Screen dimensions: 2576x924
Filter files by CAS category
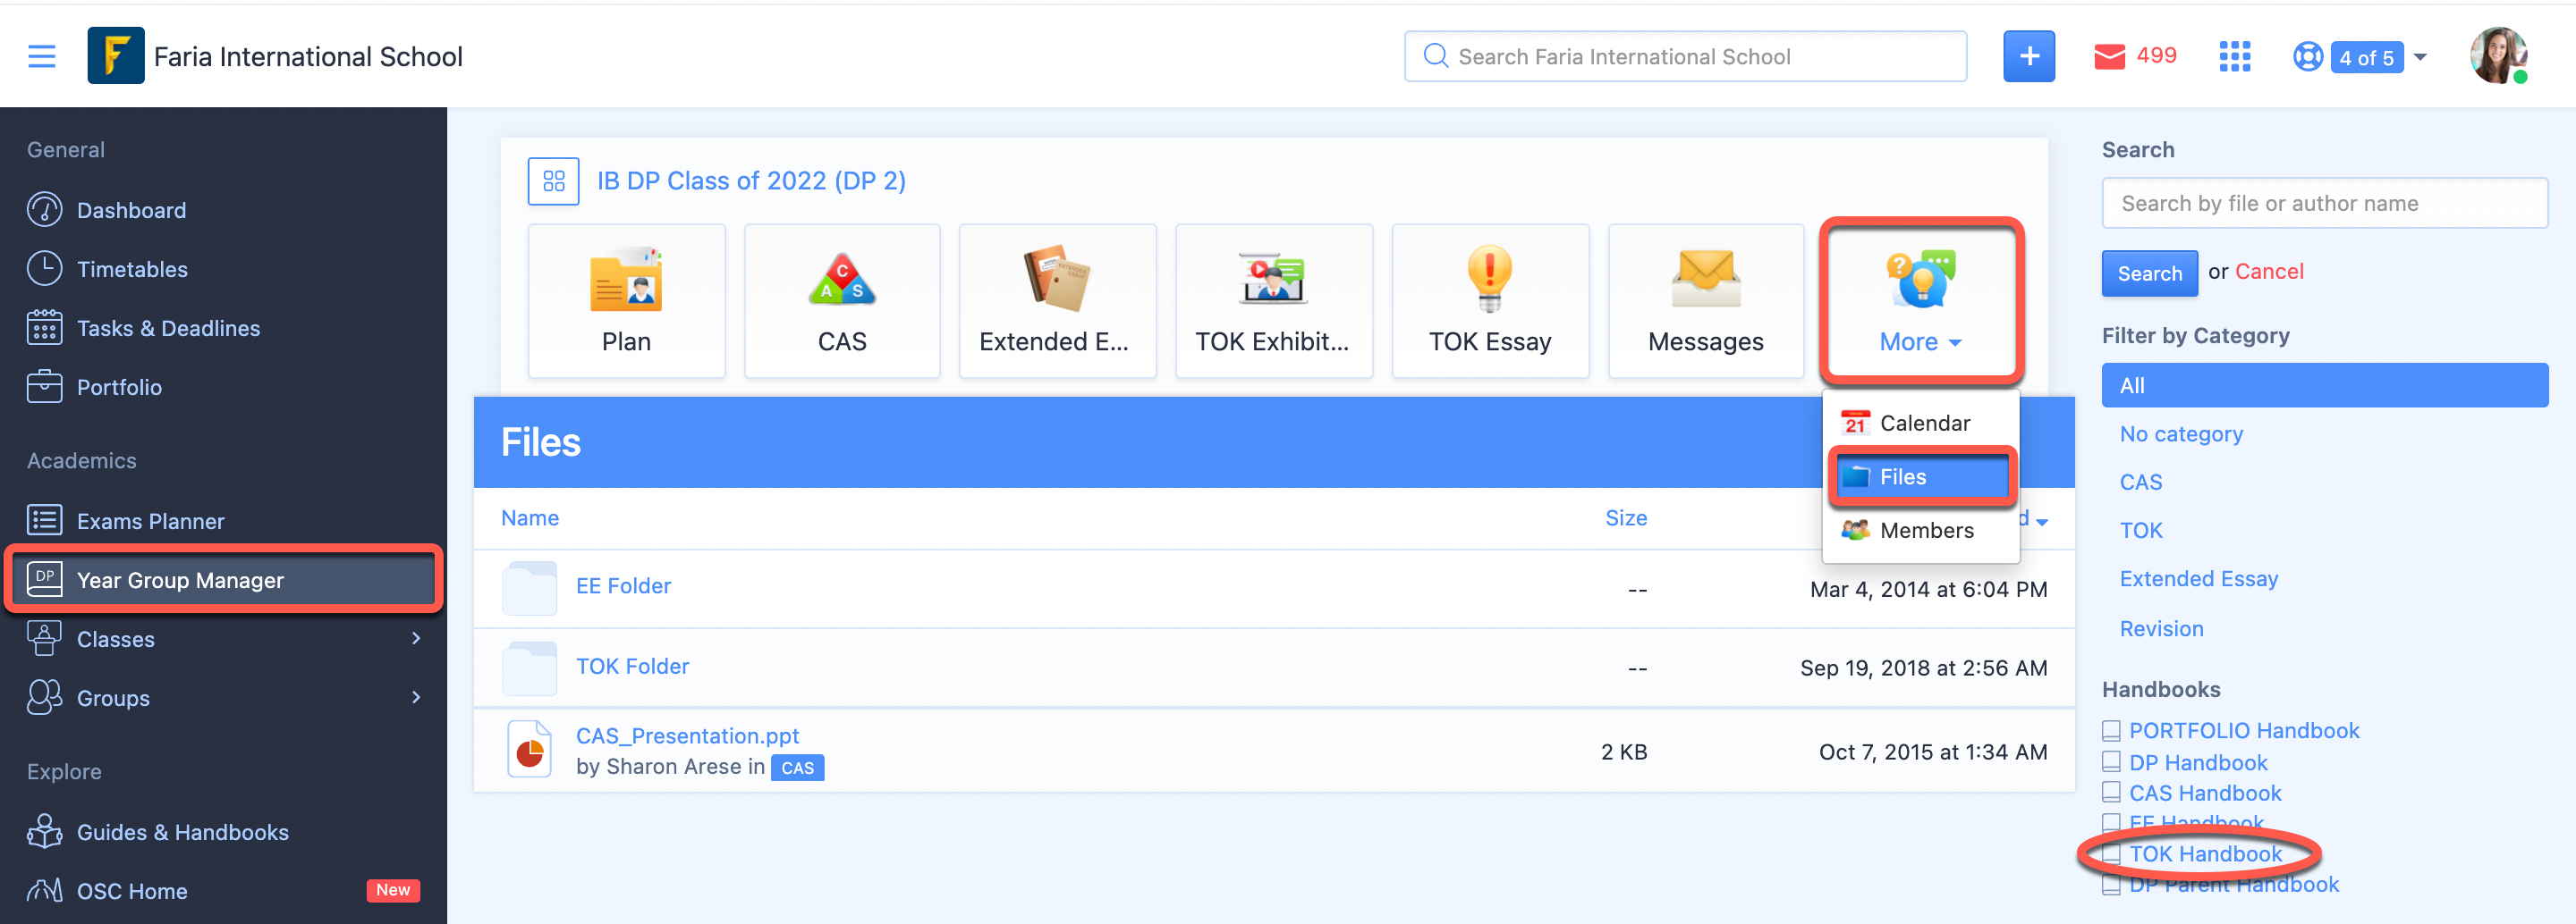pyautogui.click(x=2140, y=482)
